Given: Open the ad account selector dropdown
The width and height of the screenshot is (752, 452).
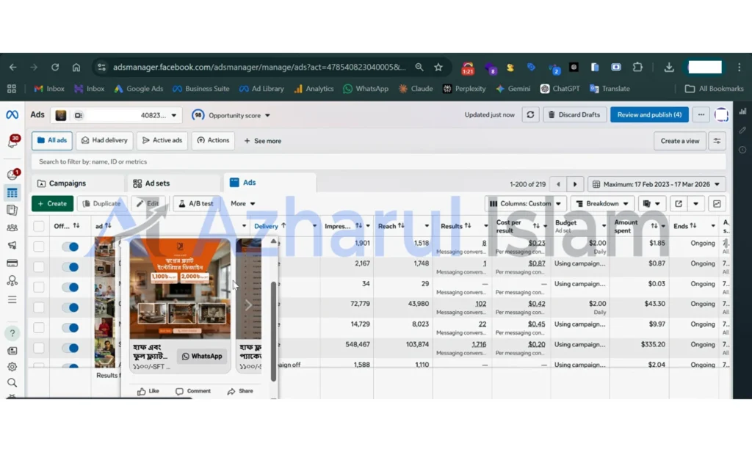Looking at the screenshot, I should coord(117,115).
